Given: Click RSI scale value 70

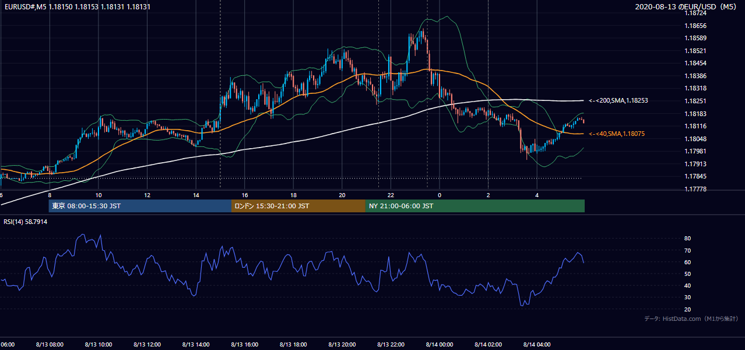Looking at the screenshot, I should pyautogui.click(x=687, y=250).
